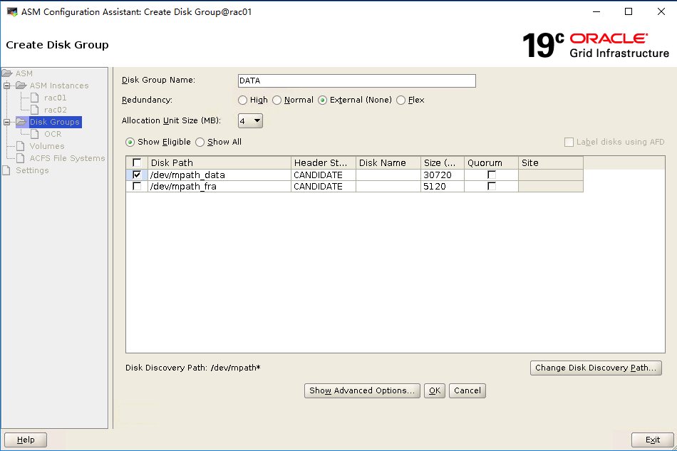Image resolution: width=677 pixels, height=451 pixels.
Task: Open the Allocation Unit Size dropdown
Action: pos(250,121)
